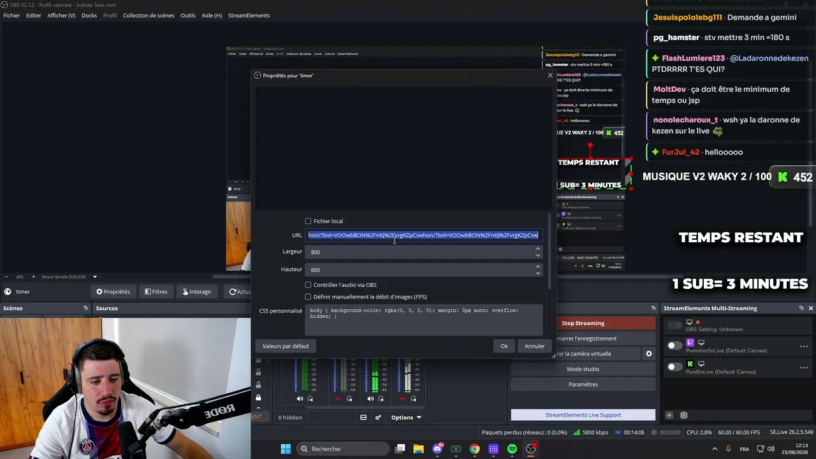Confirm the timer properties with Ok
Viewport: 816px width, 459px height.
pyautogui.click(x=504, y=346)
